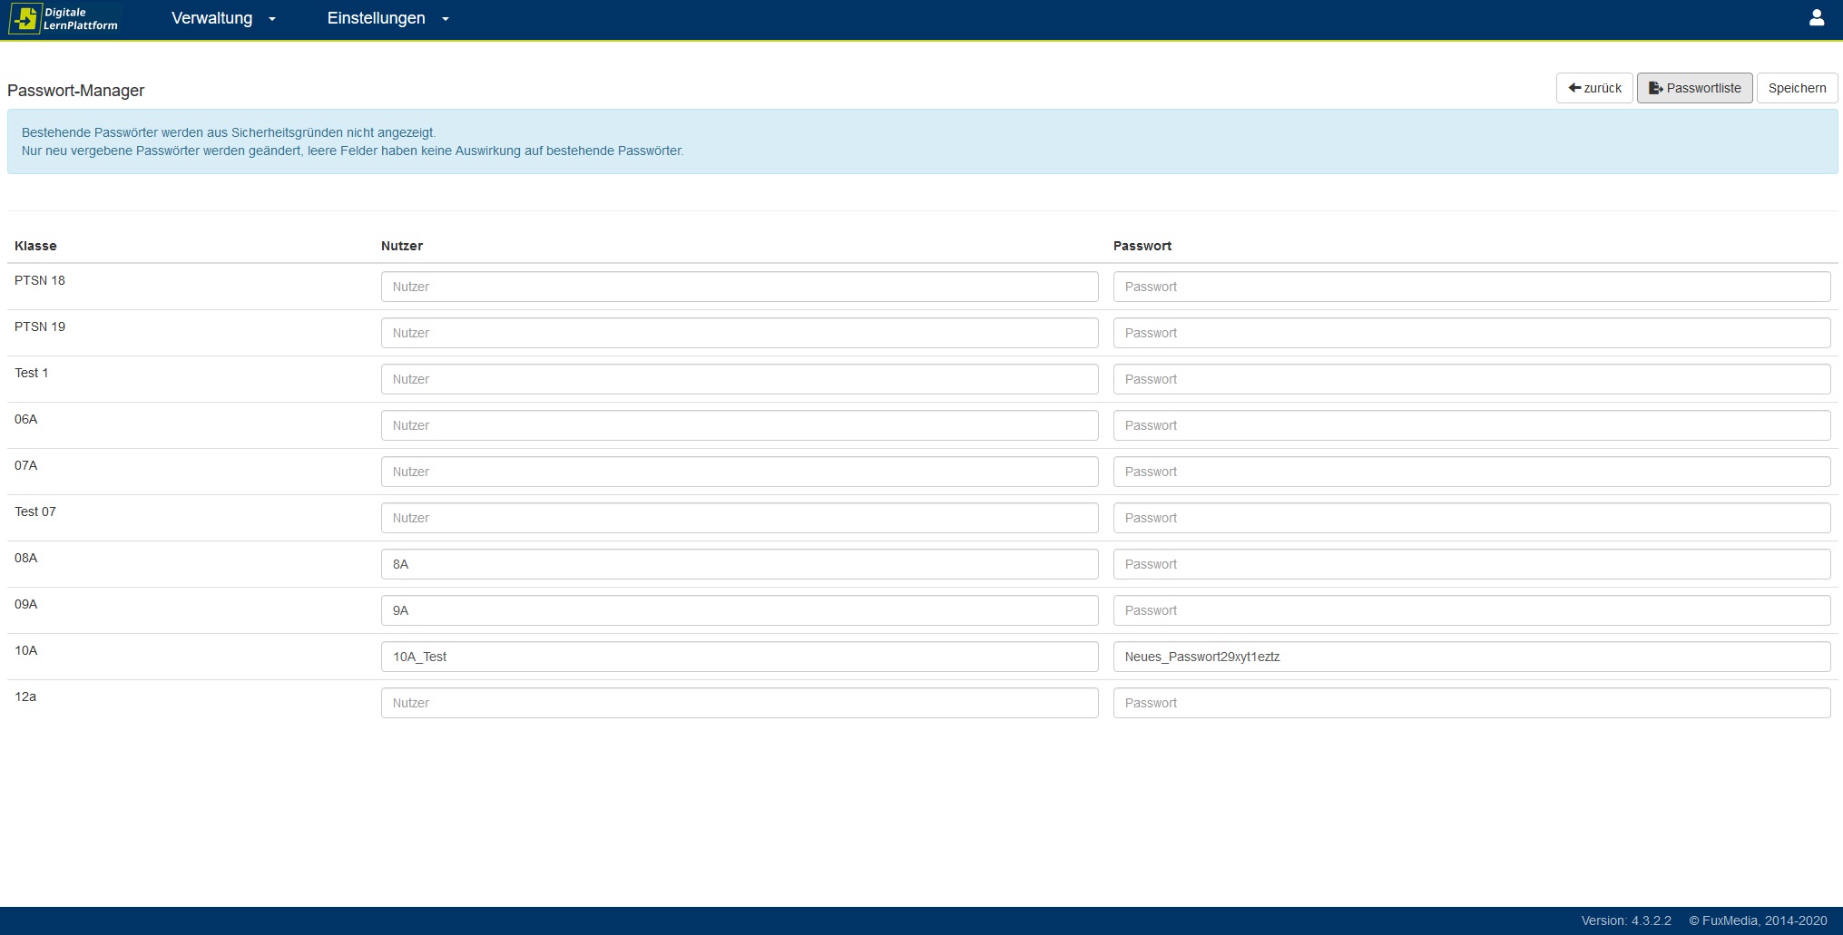The image size is (1843, 935).
Task: Click the class label PTSN 18
Action: 40,280
